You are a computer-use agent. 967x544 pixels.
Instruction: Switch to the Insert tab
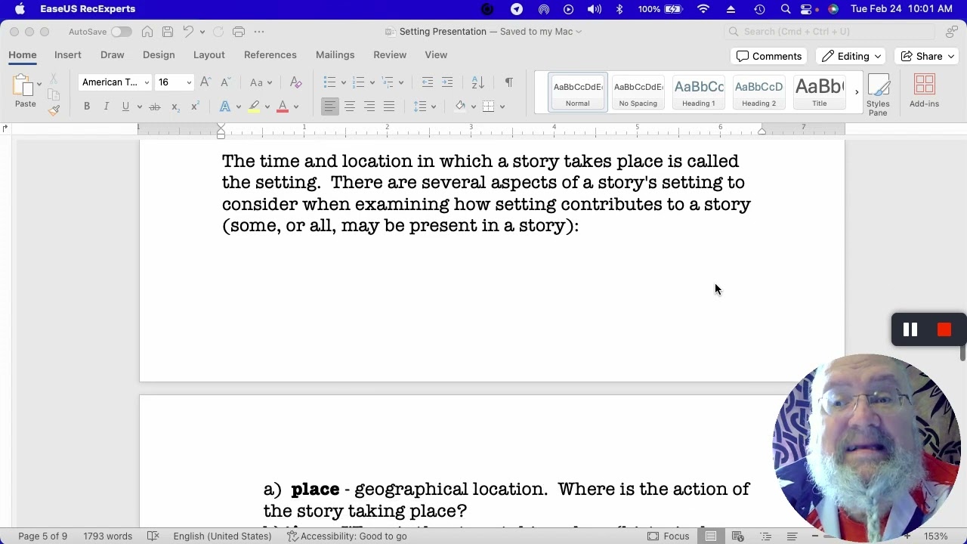point(68,55)
